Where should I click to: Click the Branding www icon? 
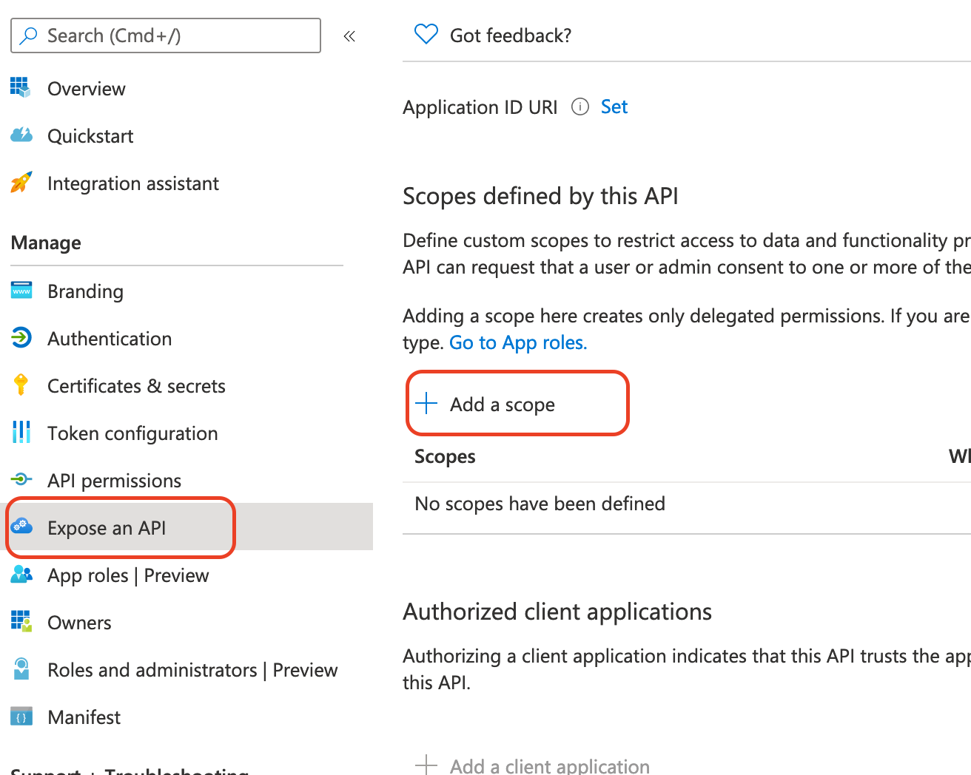pos(21,291)
